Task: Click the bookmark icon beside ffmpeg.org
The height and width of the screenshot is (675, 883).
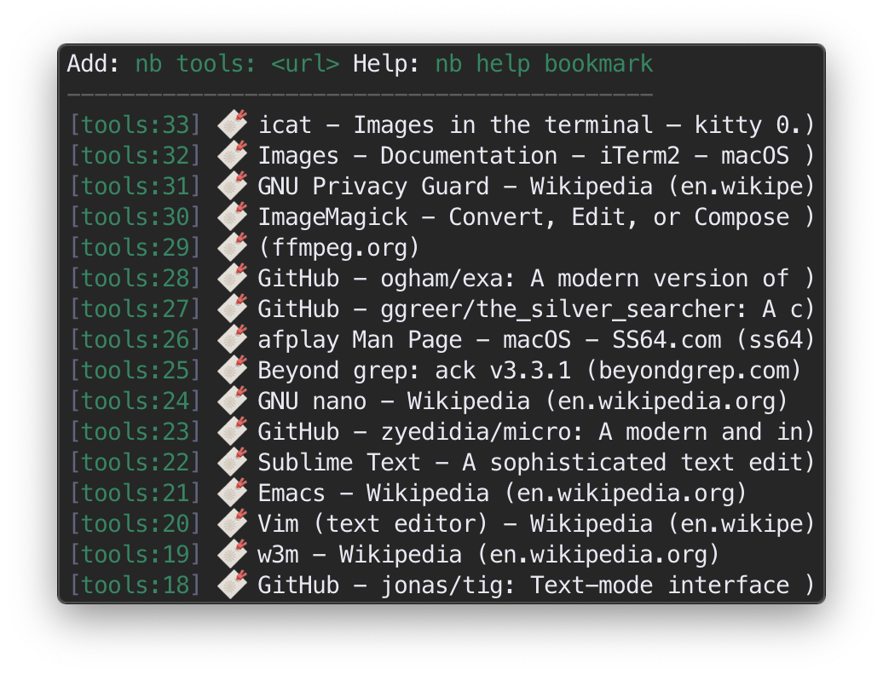Action: coord(232,248)
